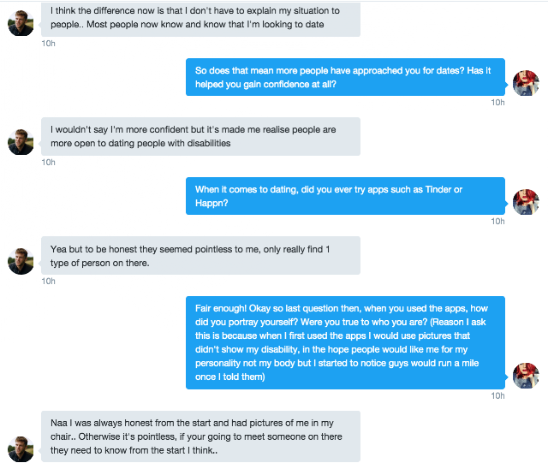Click the avatar beside 'Naa I was always honest' message
The height and width of the screenshot is (463, 548).
point(21,449)
